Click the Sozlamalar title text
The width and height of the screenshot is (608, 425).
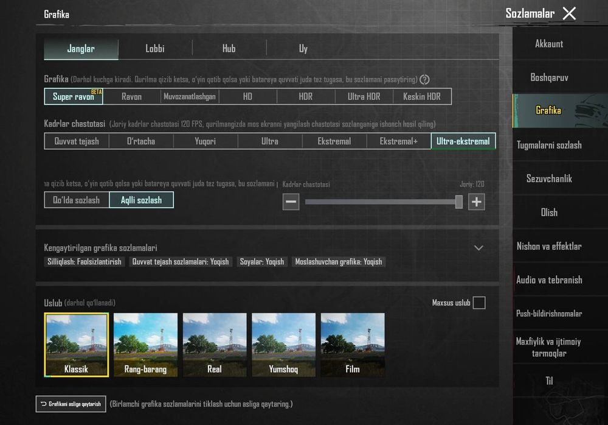pos(530,13)
